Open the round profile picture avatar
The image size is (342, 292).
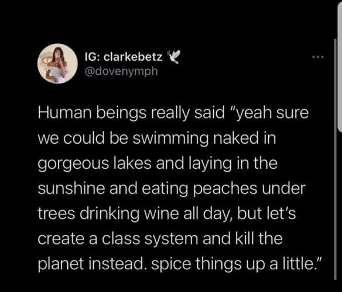[x=57, y=64]
